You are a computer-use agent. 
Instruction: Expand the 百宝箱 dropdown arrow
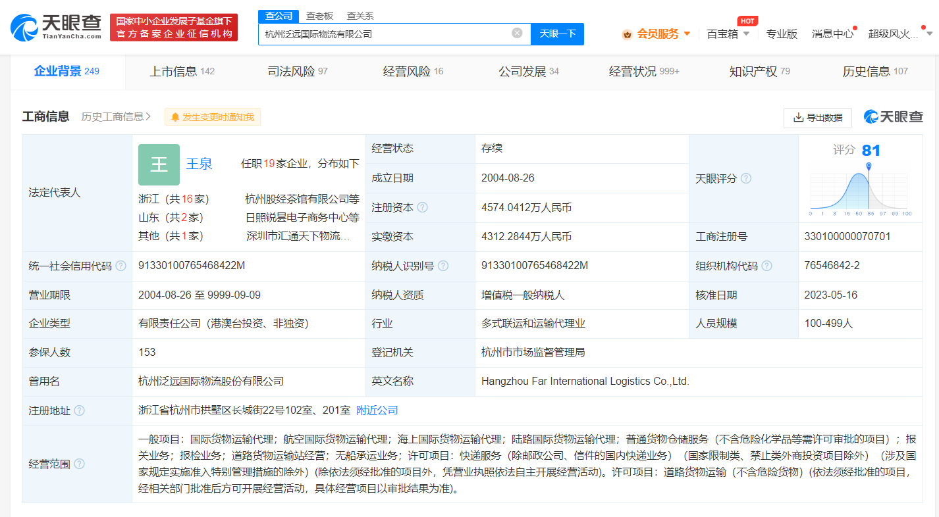pyautogui.click(x=746, y=34)
